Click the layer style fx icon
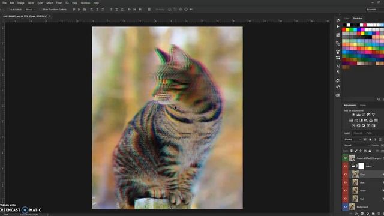Screen dimensions: 384x216 (356, 214)
